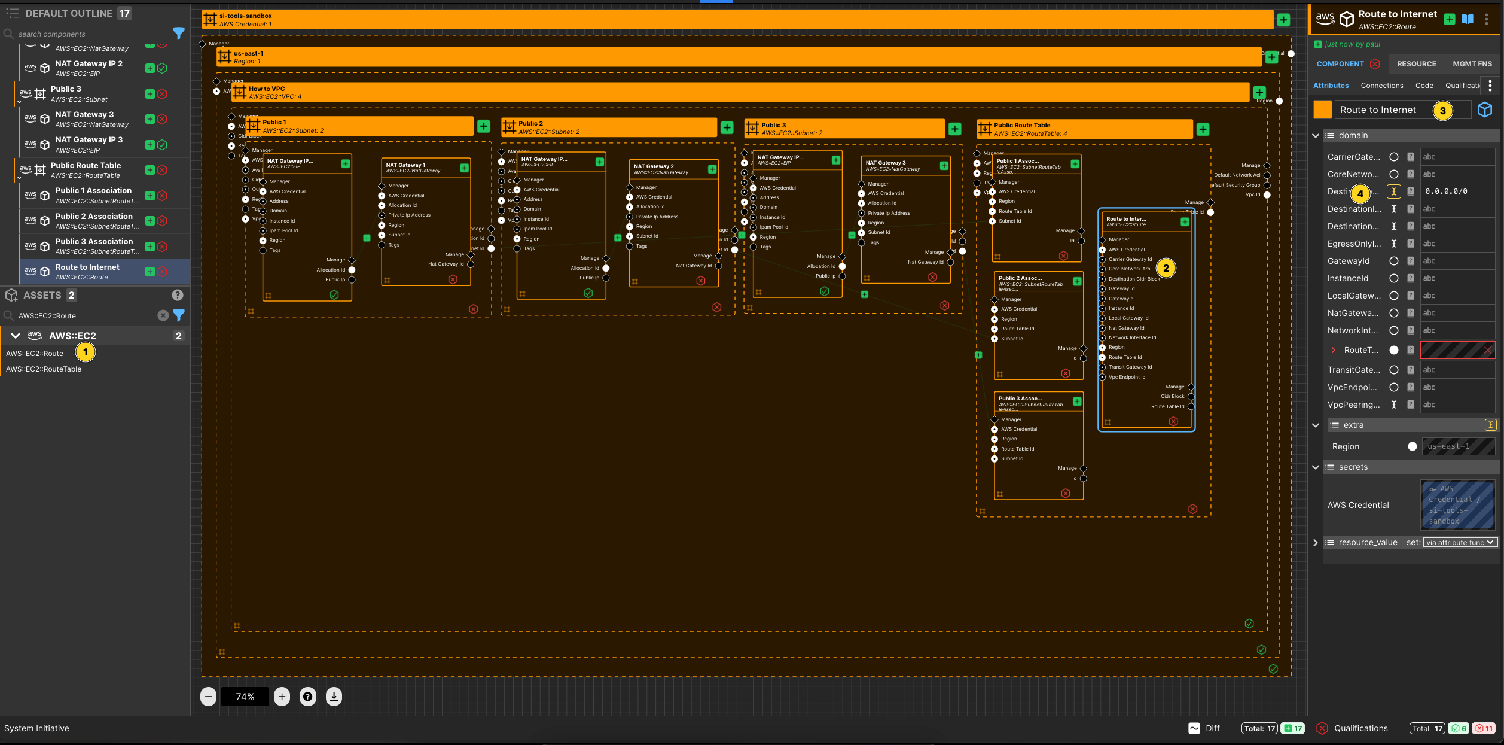Collapse Public Route Table outline children

tap(19, 177)
